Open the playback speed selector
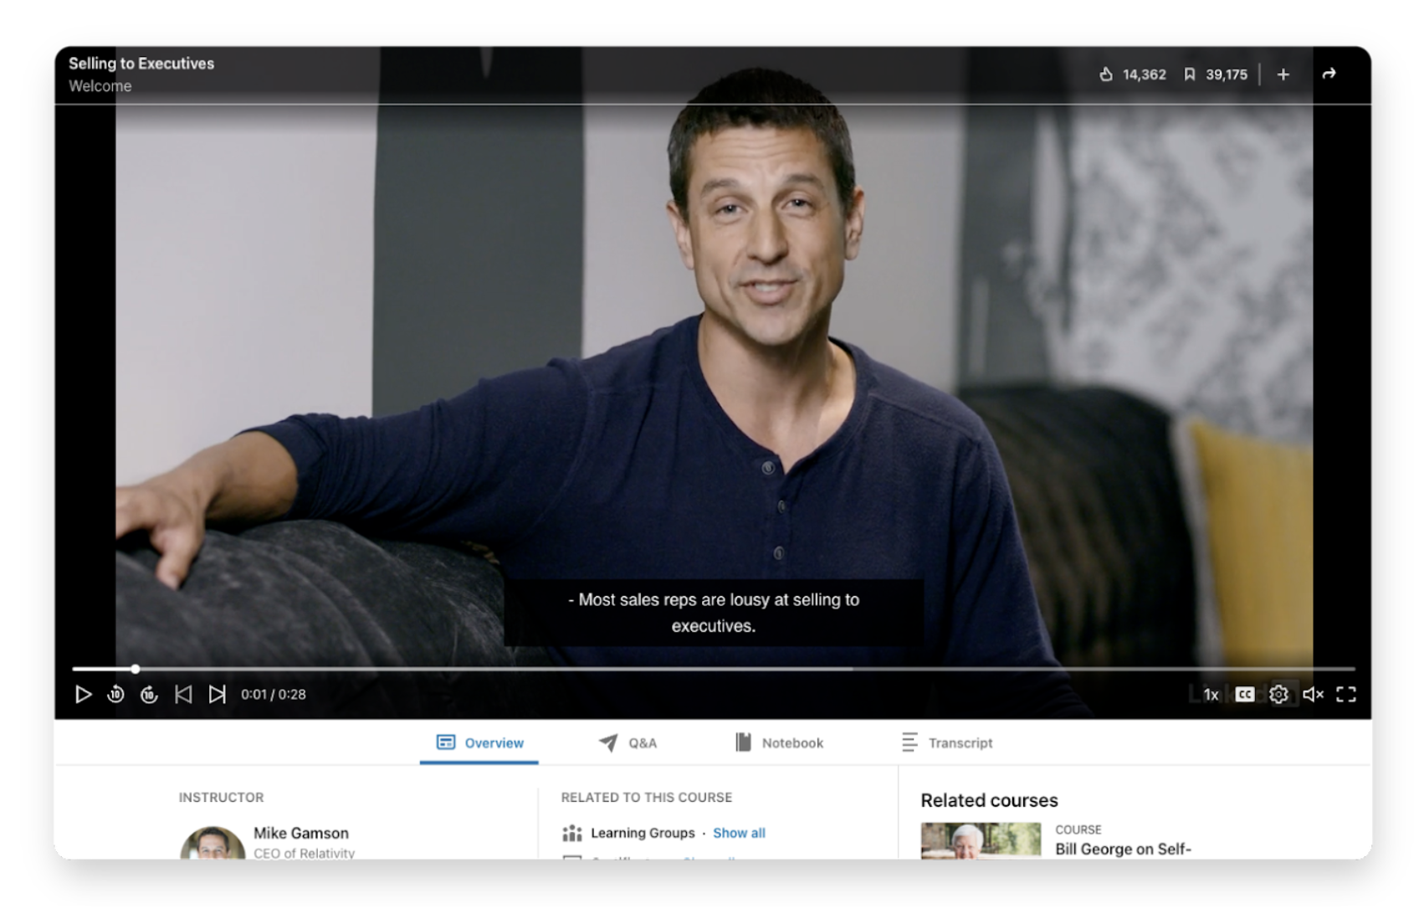Image resolution: width=1424 pixels, height=909 pixels. click(1211, 694)
